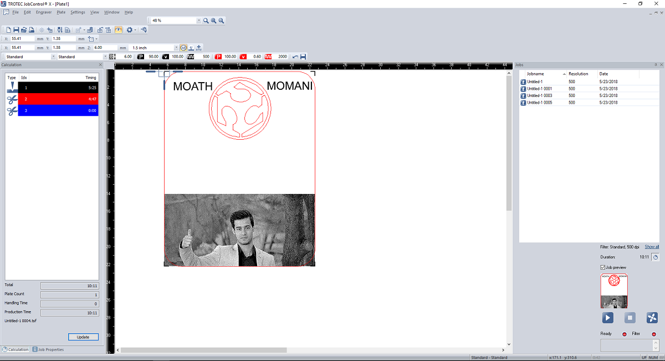Click the save disk icon in the material toolbar
This screenshot has width=665, height=361.
point(303,57)
